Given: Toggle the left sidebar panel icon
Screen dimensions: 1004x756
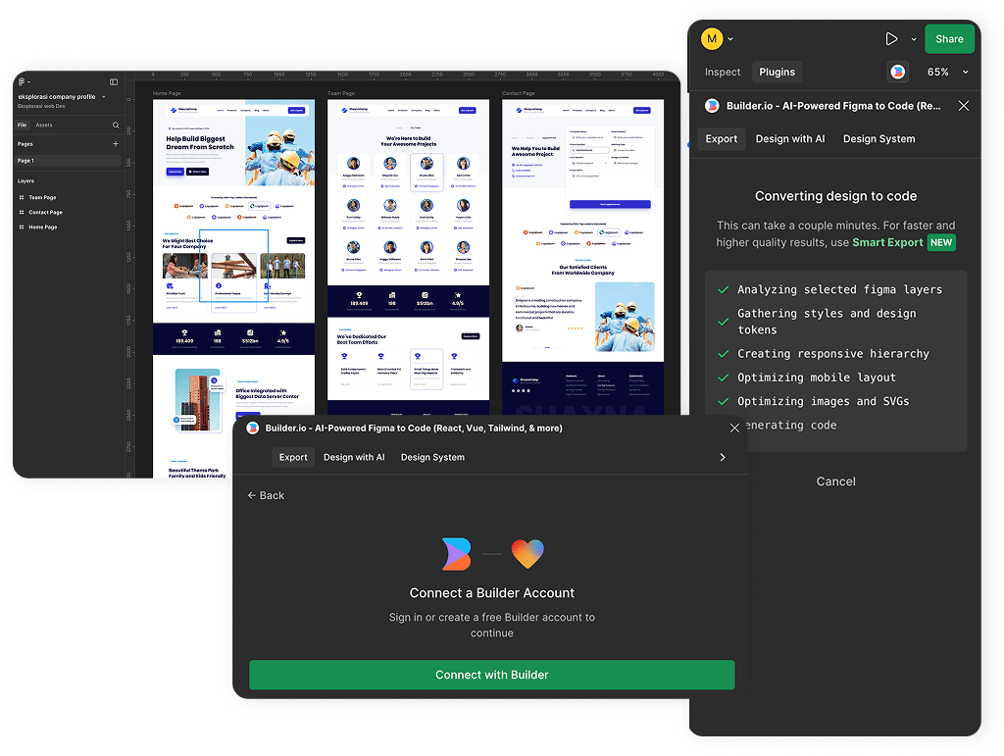Looking at the screenshot, I should click(114, 82).
